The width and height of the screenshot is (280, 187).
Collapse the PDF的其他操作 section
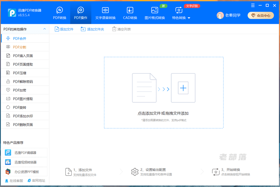pos(45,29)
